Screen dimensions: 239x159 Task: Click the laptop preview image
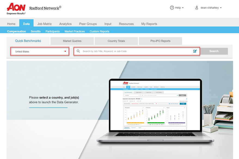155,111
